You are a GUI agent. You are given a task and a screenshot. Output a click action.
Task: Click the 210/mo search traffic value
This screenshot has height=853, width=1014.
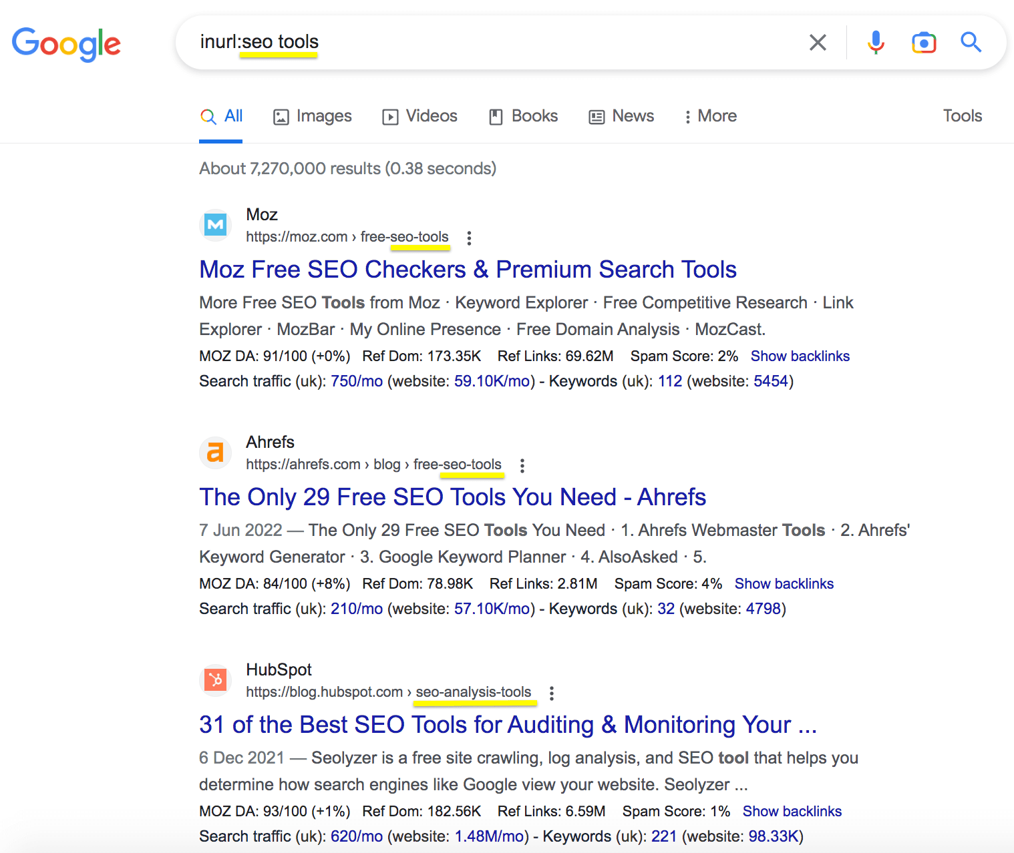point(357,609)
